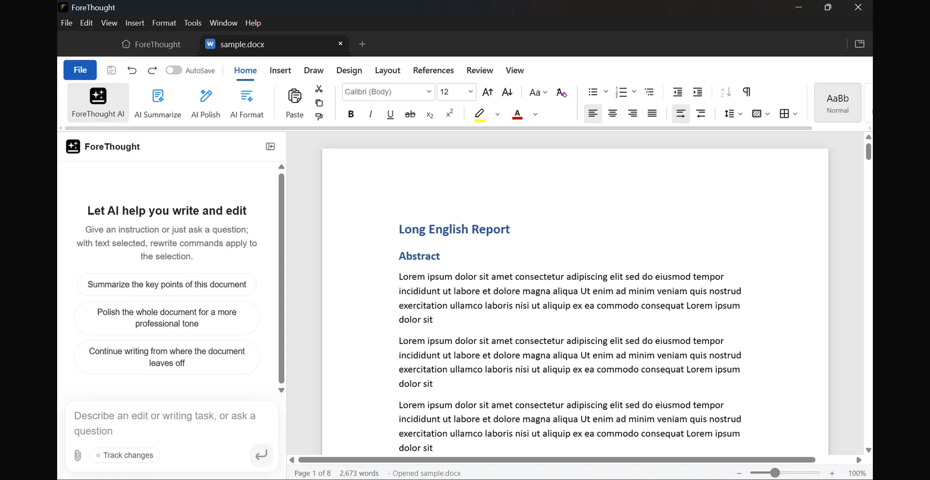Toggle the AutoSave switch

(x=173, y=70)
